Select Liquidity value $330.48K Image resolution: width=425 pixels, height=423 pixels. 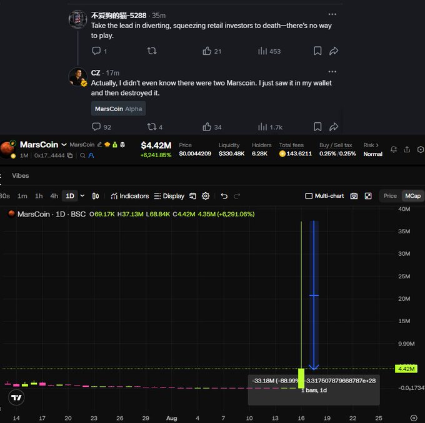[231, 153]
